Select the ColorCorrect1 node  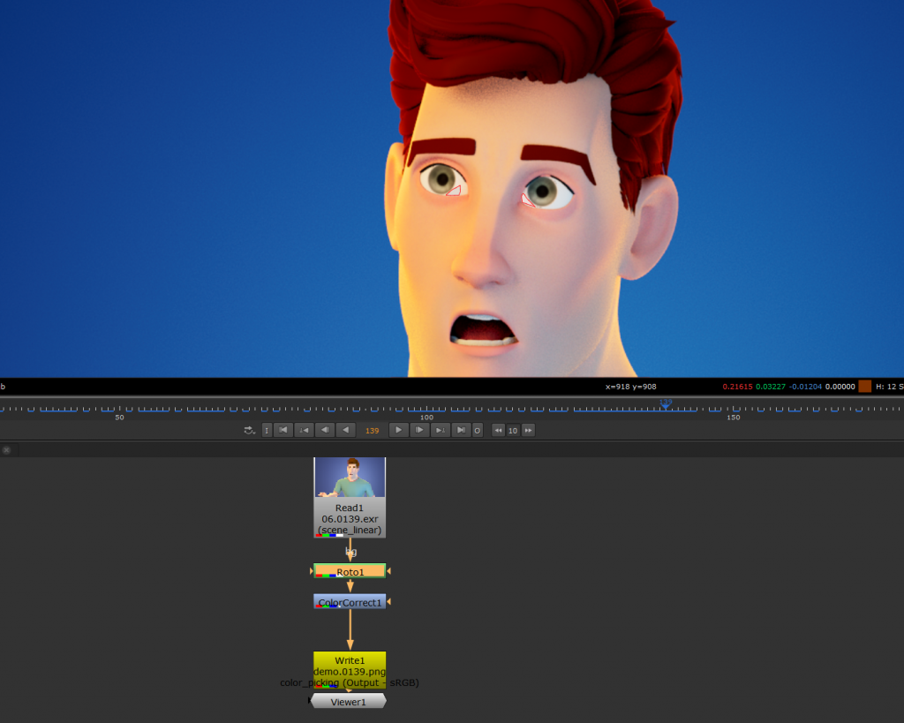[x=350, y=601]
